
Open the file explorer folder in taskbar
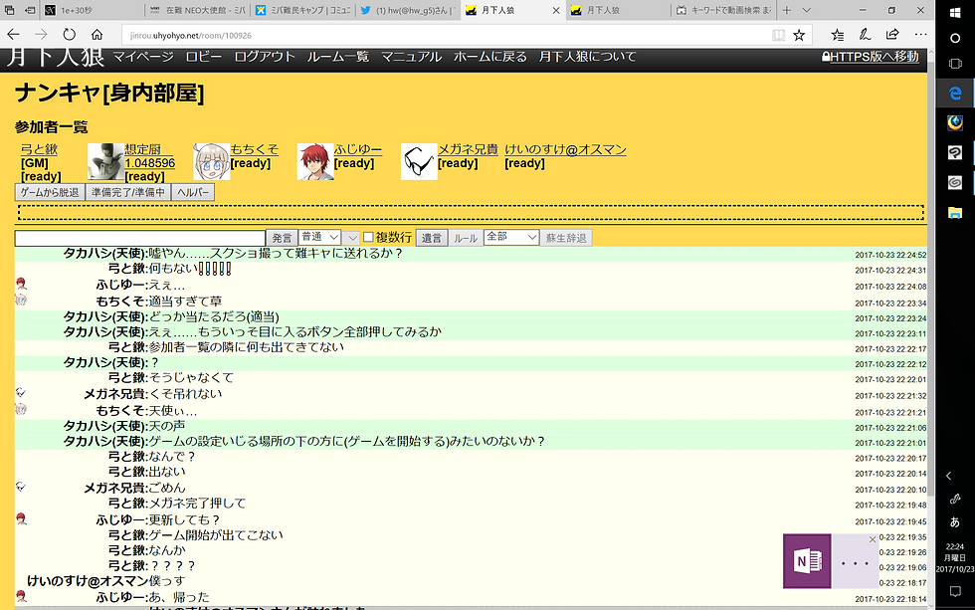(955, 213)
